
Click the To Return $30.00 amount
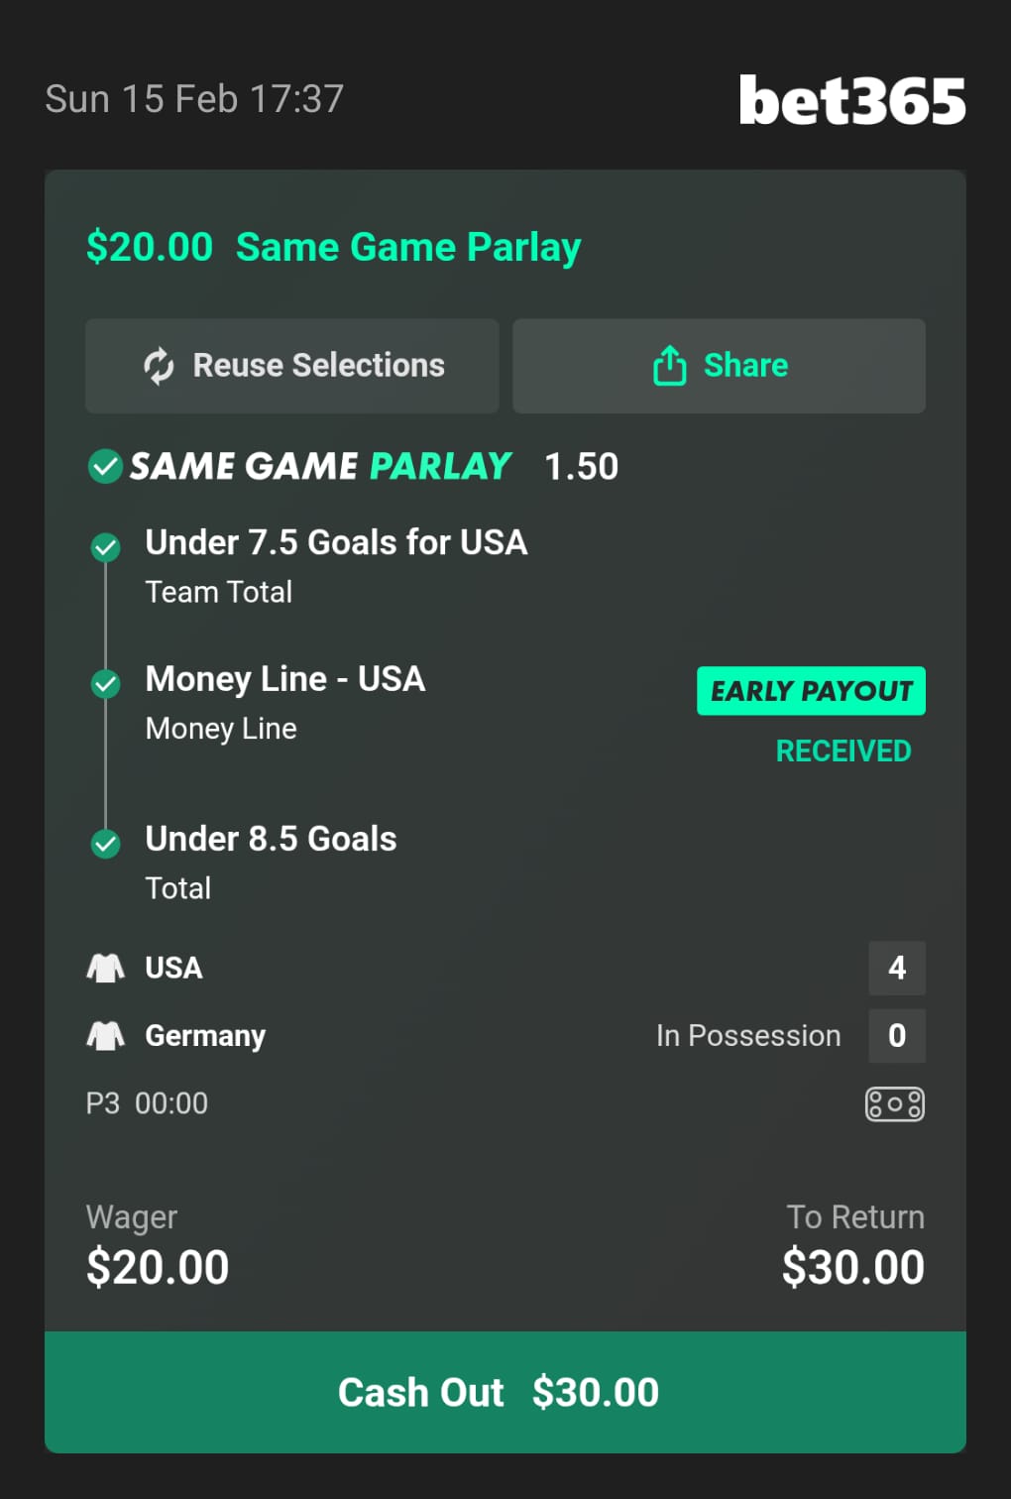pyautogui.click(x=852, y=1267)
